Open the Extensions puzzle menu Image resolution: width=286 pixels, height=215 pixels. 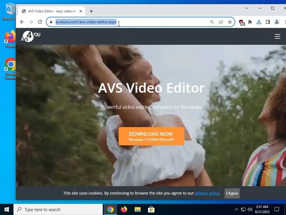[250, 22]
